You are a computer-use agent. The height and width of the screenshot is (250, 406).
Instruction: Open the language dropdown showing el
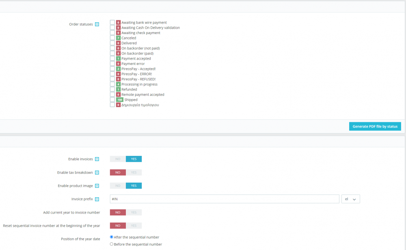coord(350,199)
